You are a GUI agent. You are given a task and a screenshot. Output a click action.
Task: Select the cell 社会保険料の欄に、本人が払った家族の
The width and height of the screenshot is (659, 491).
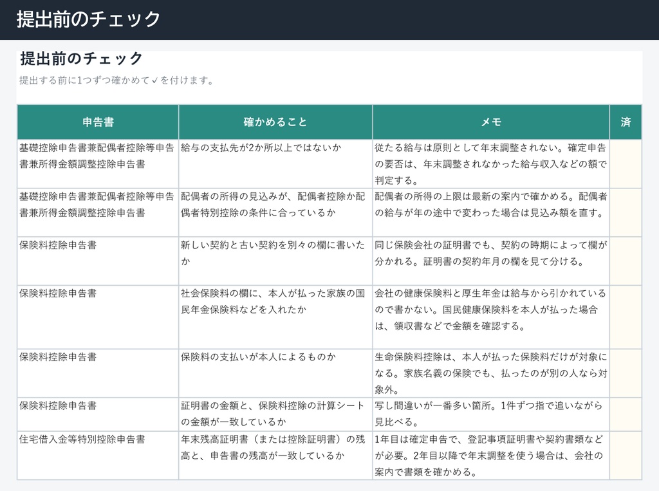[275, 317]
